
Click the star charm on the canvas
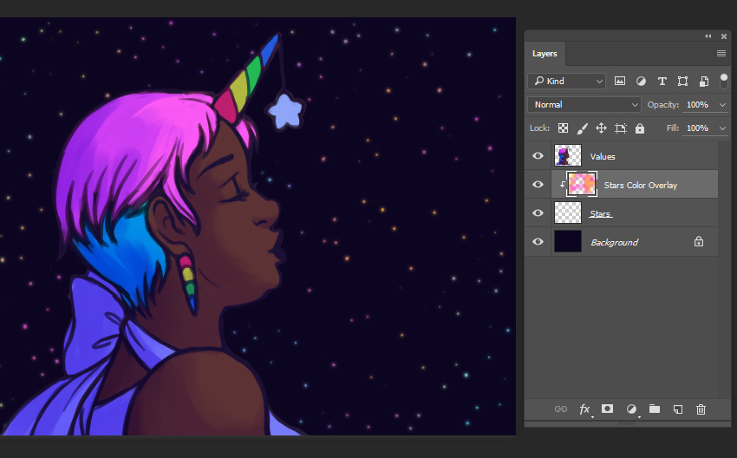tap(286, 111)
